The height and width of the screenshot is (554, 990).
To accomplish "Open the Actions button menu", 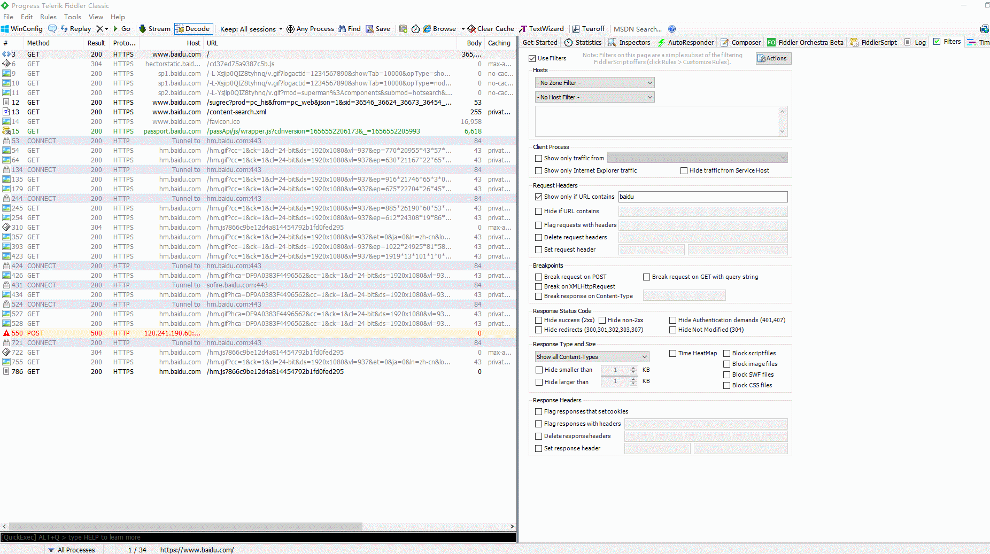I will [x=774, y=59].
